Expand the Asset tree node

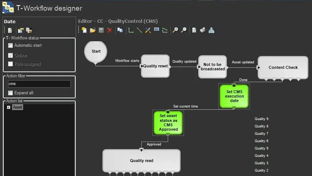tap(8, 107)
